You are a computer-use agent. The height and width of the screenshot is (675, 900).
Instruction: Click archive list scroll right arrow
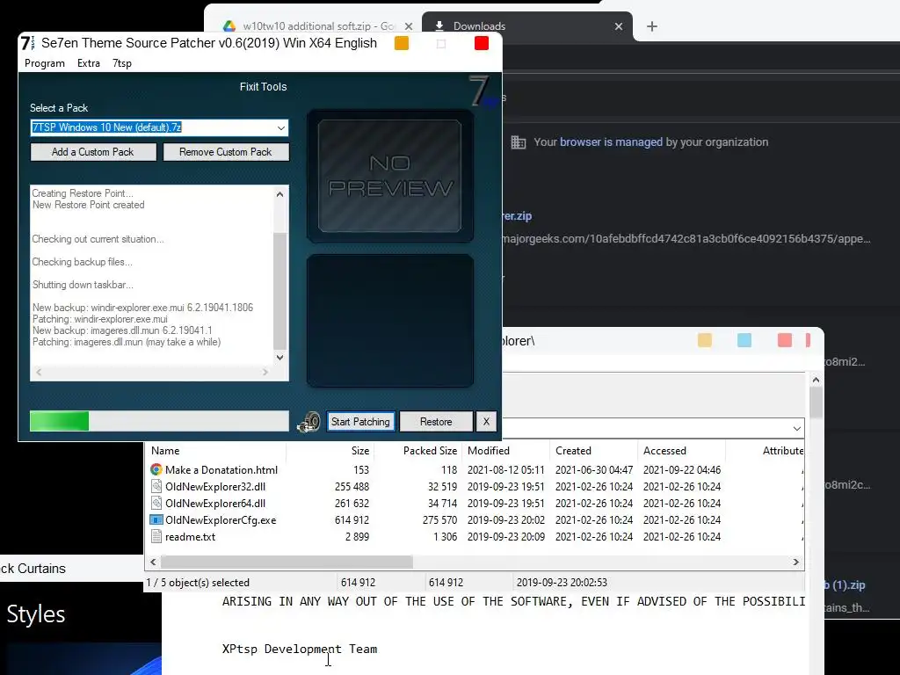pyautogui.click(x=795, y=562)
